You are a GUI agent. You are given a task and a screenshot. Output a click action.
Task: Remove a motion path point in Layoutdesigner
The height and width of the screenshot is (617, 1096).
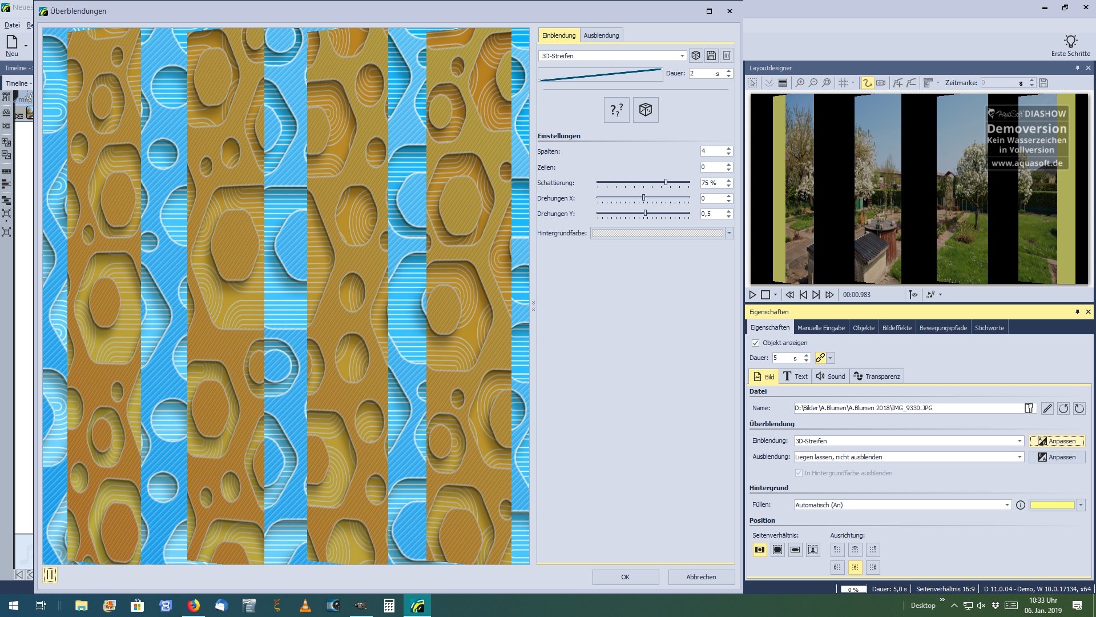911,83
